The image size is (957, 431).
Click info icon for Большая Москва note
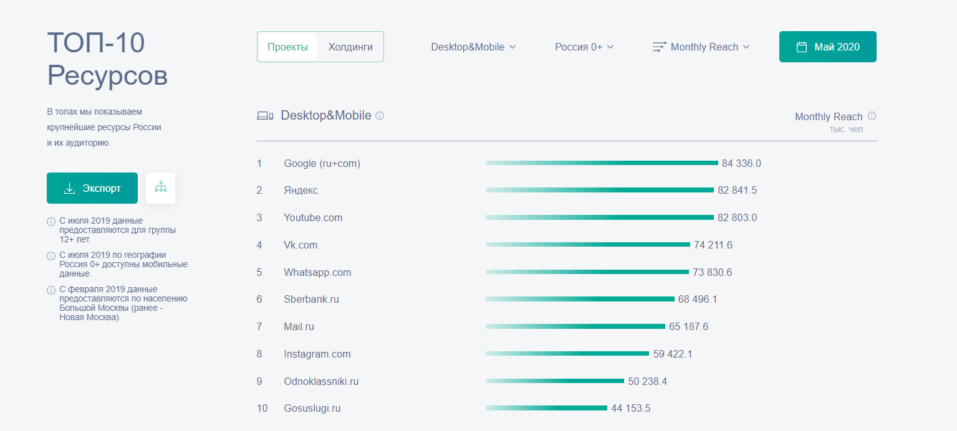(x=51, y=290)
